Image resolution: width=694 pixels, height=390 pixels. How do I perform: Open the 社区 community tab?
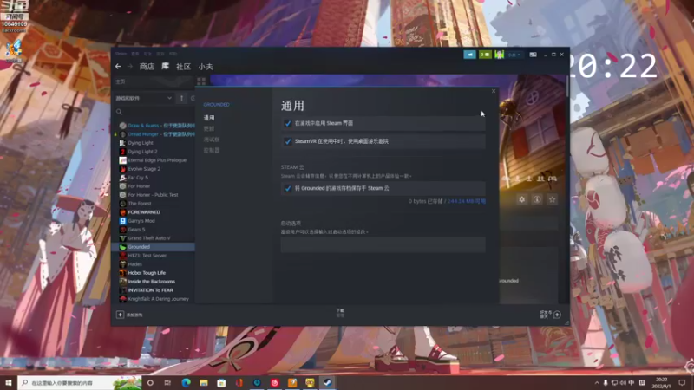(x=183, y=67)
